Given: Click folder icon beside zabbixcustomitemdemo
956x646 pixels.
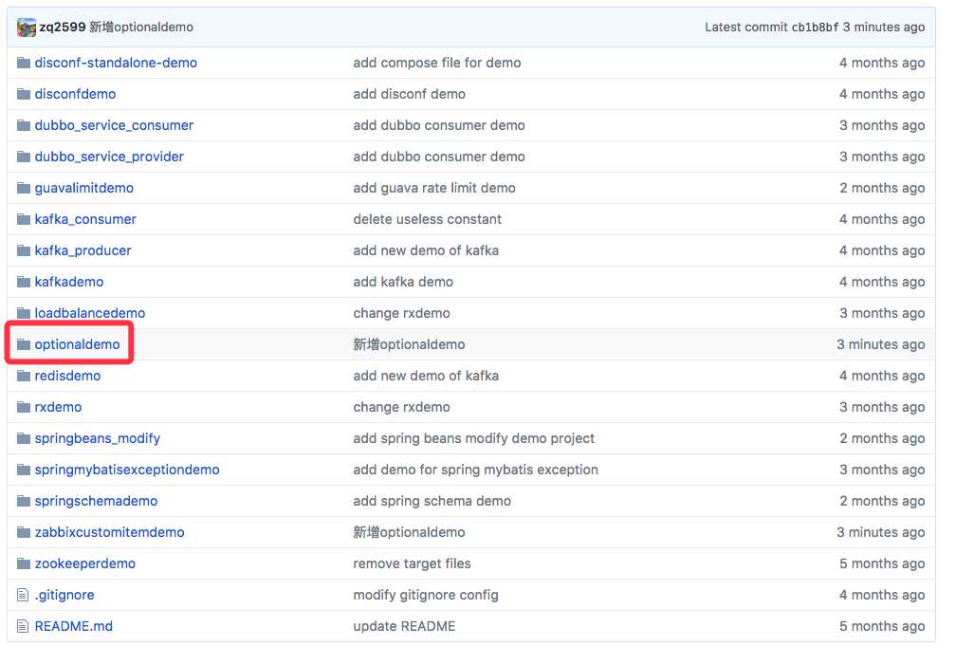Looking at the screenshot, I should tap(24, 532).
